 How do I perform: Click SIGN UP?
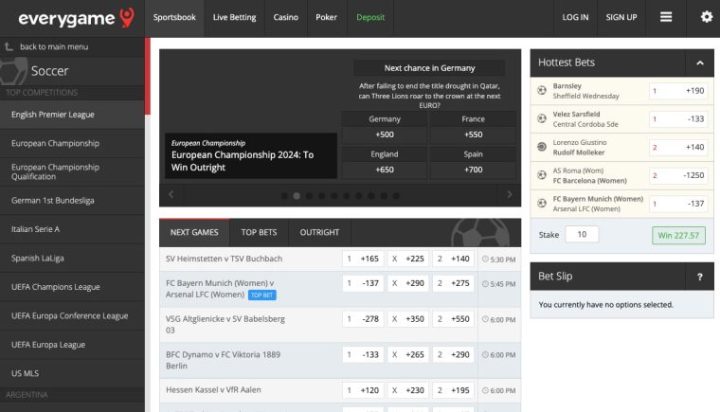pyautogui.click(x=621, y=17)
